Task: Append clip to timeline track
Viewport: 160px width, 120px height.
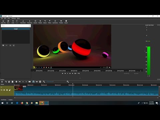Action: (16, 82)
